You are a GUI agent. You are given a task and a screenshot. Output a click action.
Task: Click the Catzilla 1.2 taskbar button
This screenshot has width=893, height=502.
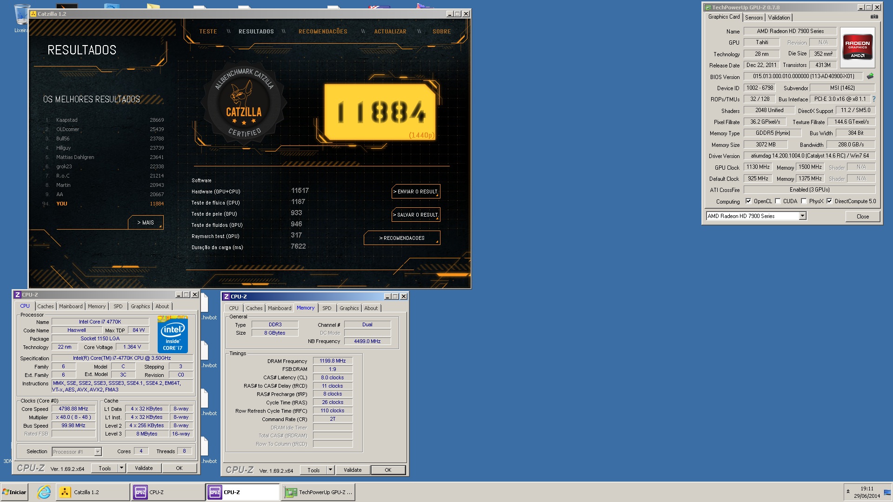93,492
